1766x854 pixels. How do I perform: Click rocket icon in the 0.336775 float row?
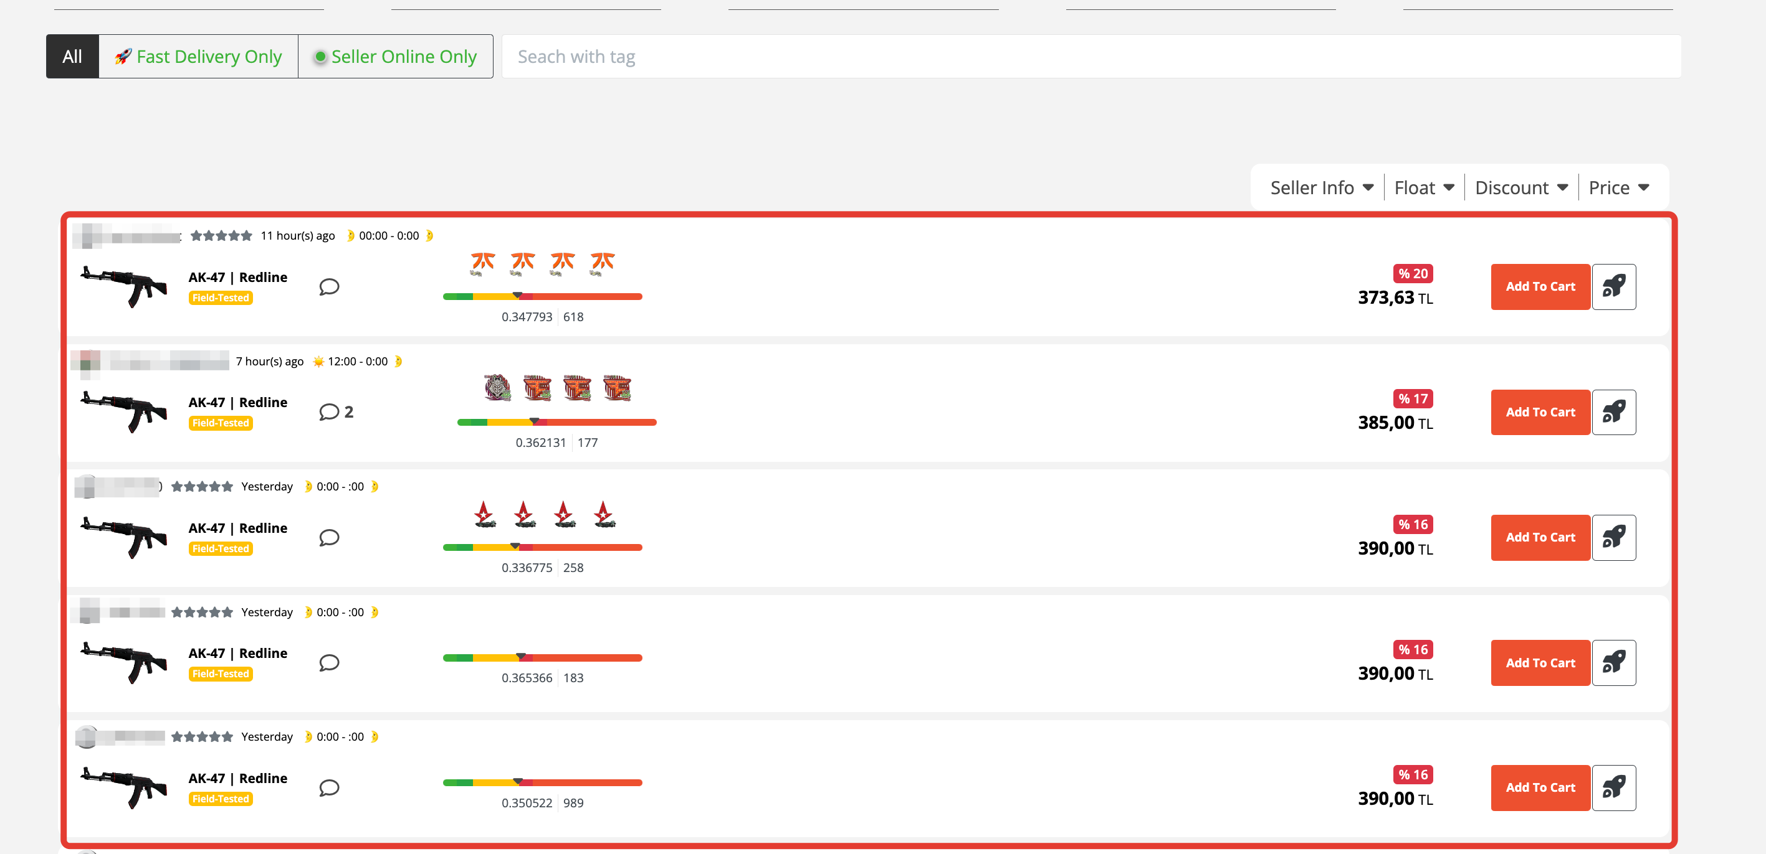click(x=1613, y=537)
